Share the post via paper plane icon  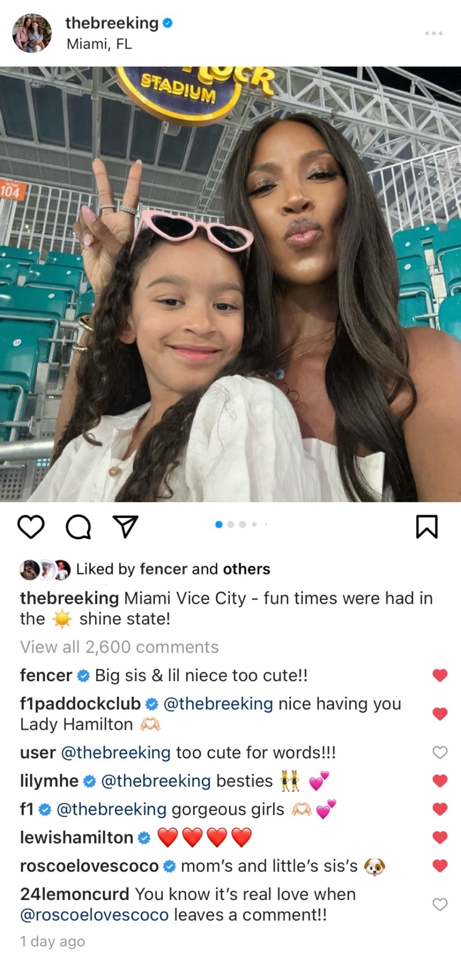[x=125, y=527]
